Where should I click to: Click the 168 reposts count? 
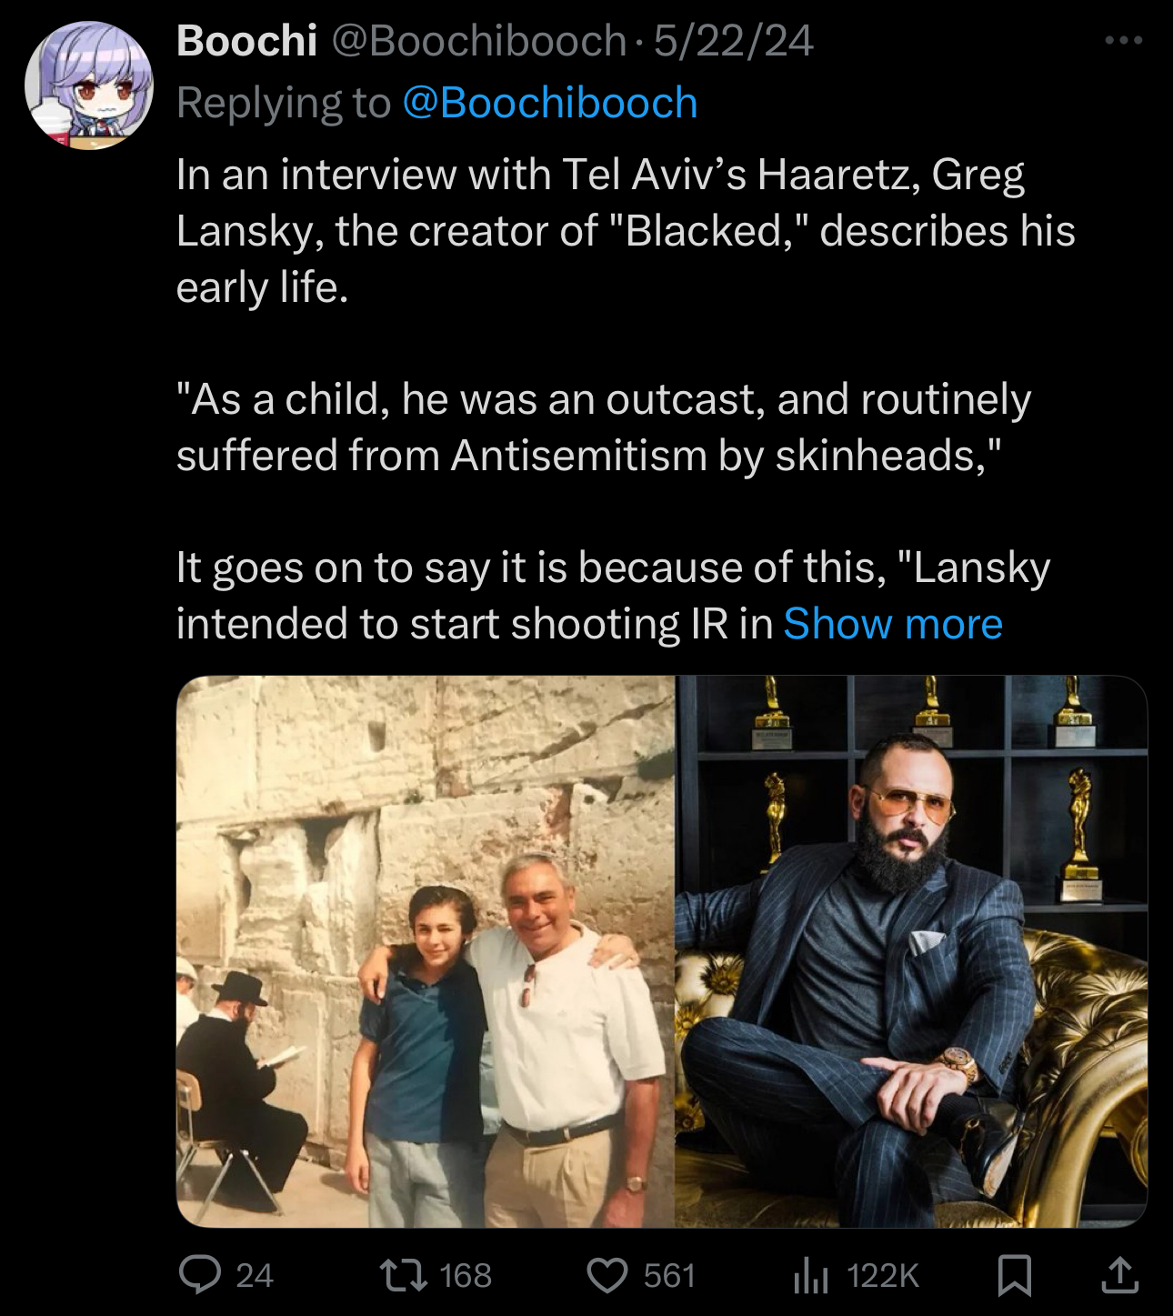click(466, 1275)
